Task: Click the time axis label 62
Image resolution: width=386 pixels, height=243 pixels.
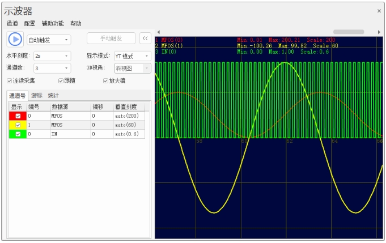Action: click(290, 141)
